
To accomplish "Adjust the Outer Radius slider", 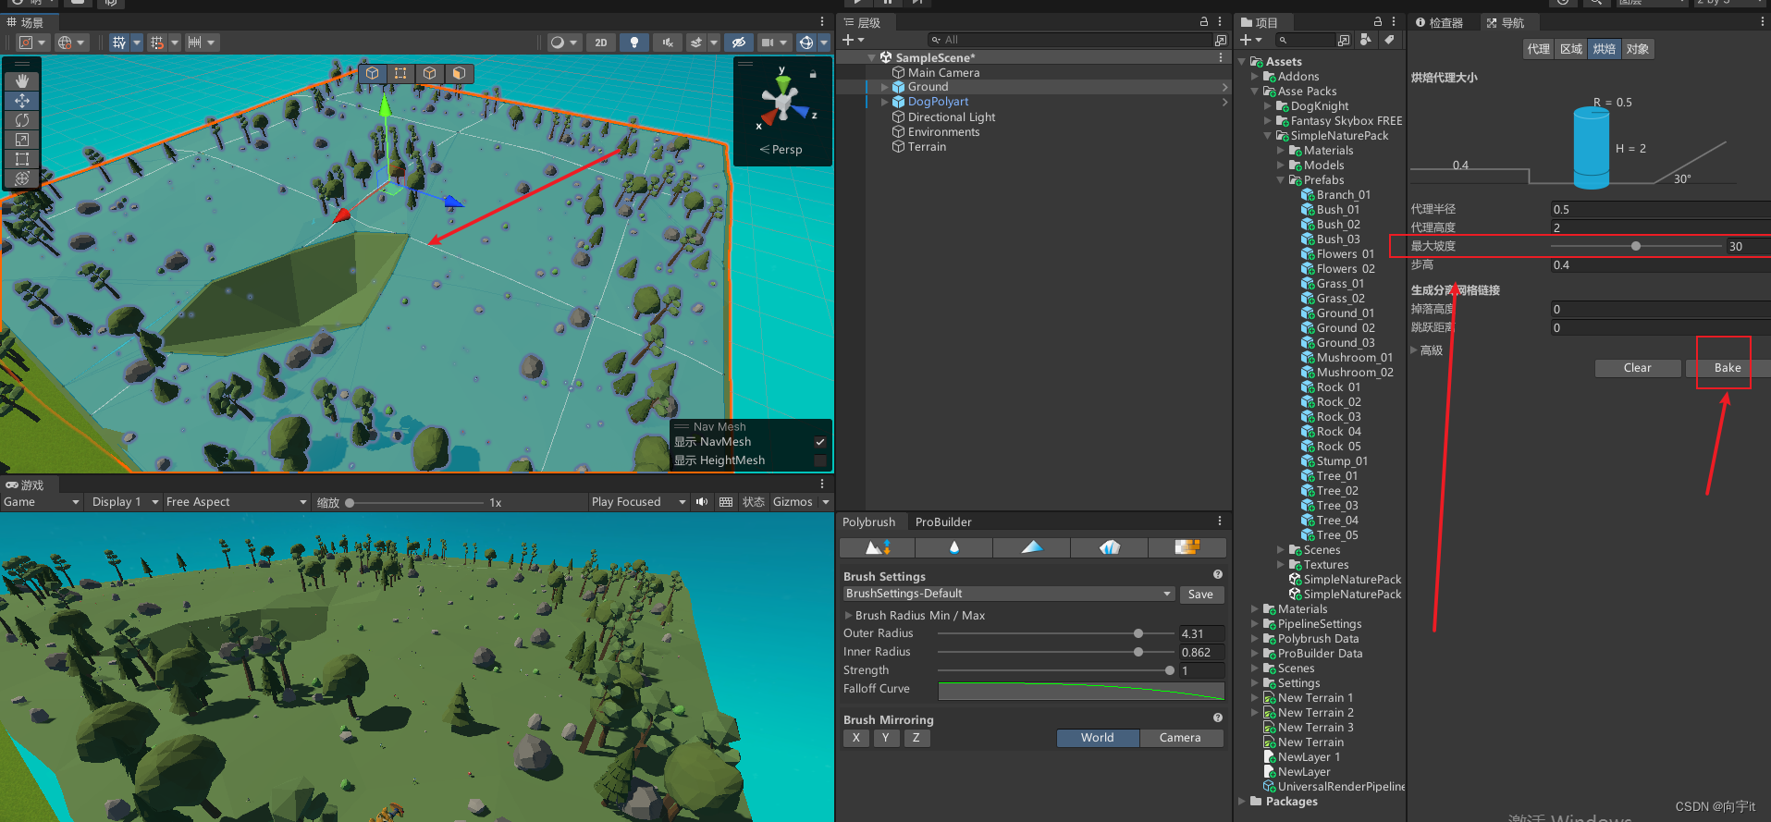I will pyautogui.click(x=1054, y=633).
